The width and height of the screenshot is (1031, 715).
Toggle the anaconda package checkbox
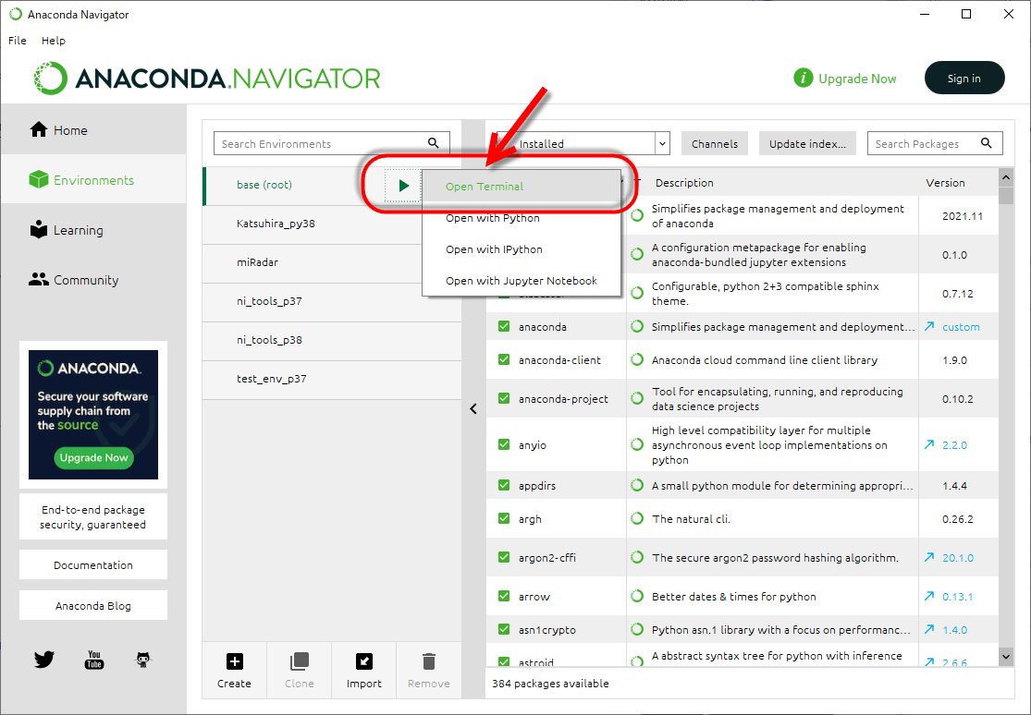504,326
